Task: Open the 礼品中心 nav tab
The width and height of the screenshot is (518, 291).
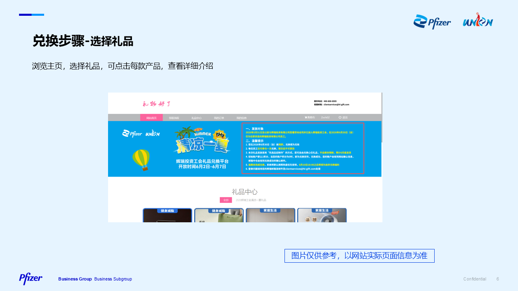Action: (197, 118)
